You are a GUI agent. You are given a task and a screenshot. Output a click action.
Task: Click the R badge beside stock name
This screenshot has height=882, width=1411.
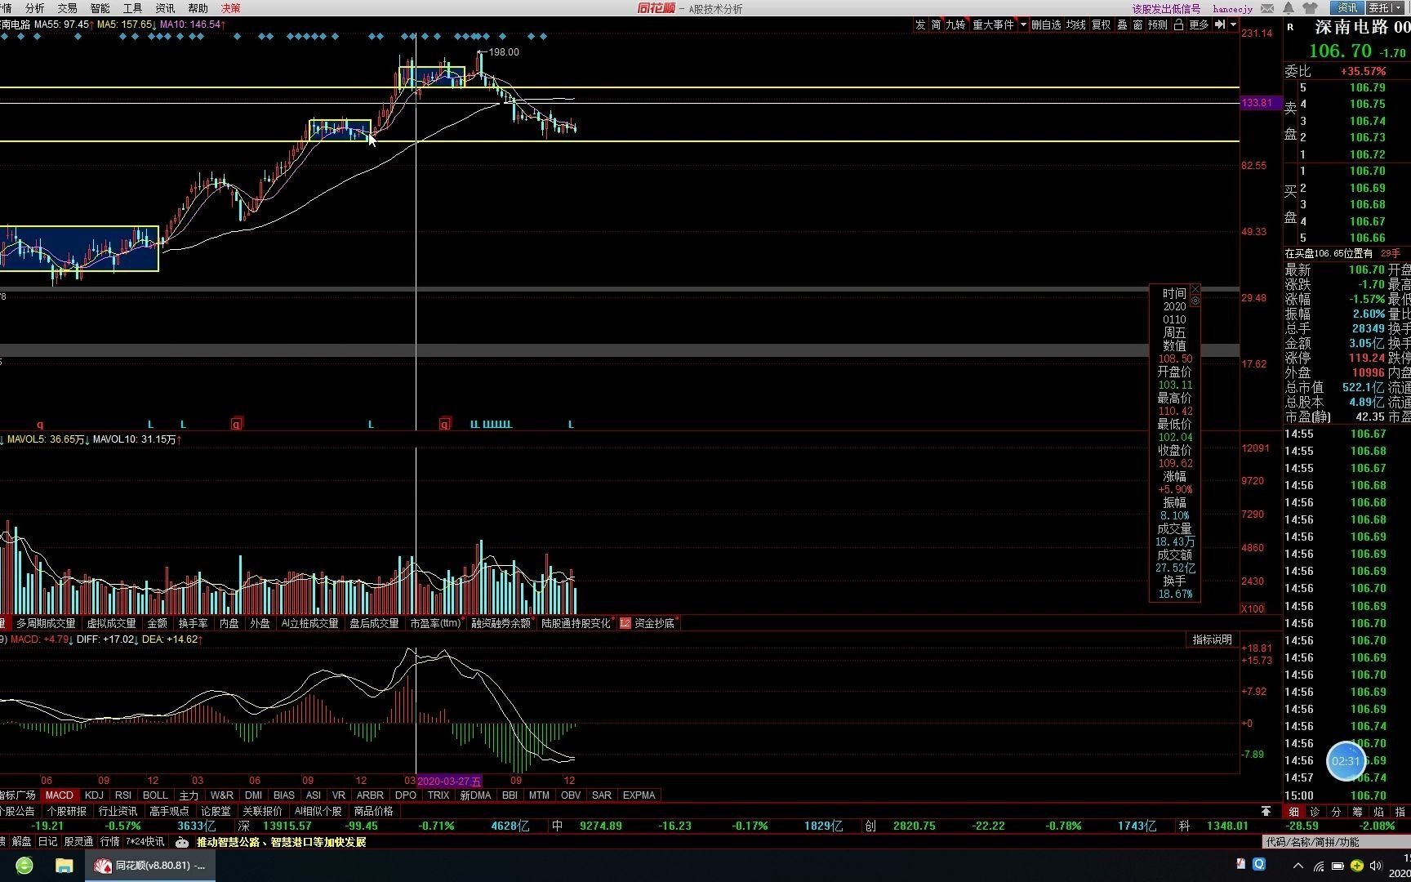(x=1290, y=27)
